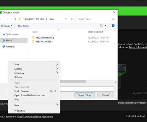Select This PC in navigation pane

[9, 41]
